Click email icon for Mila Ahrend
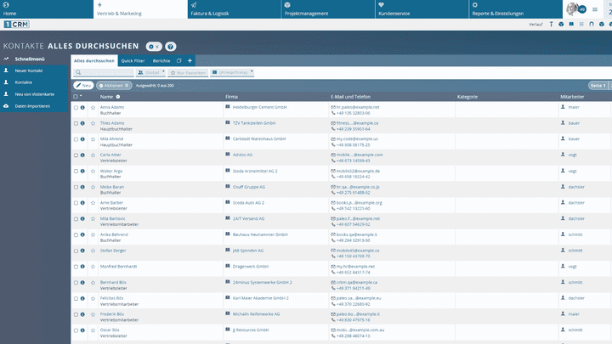612x344 pixels. tap(333, 138)
